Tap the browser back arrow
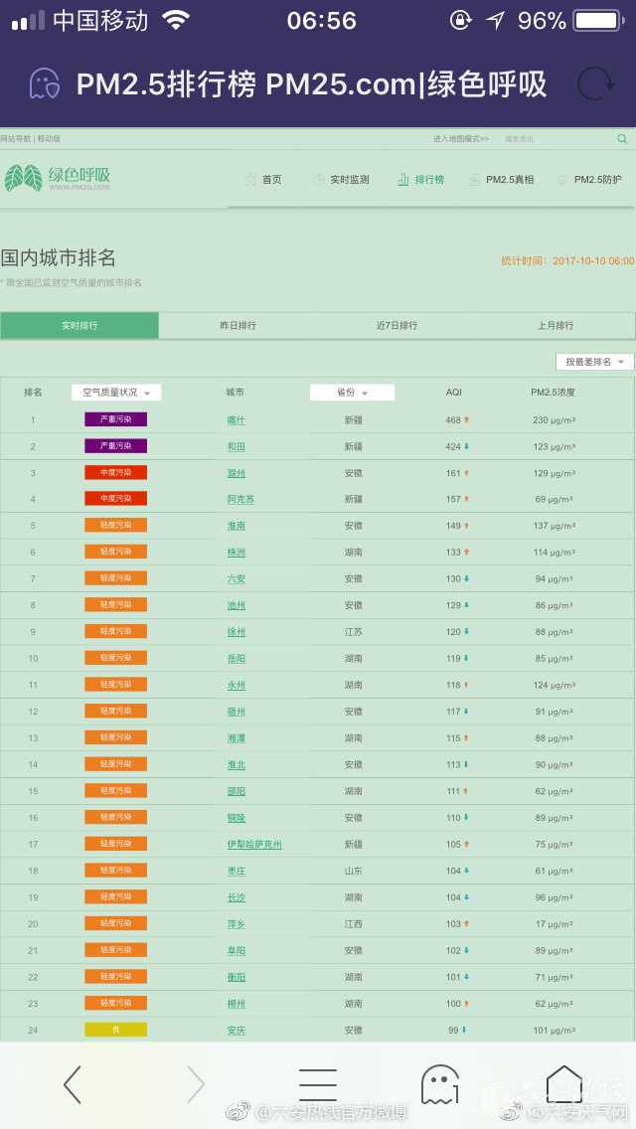The image size is (636, 1129). (73, 1083)
